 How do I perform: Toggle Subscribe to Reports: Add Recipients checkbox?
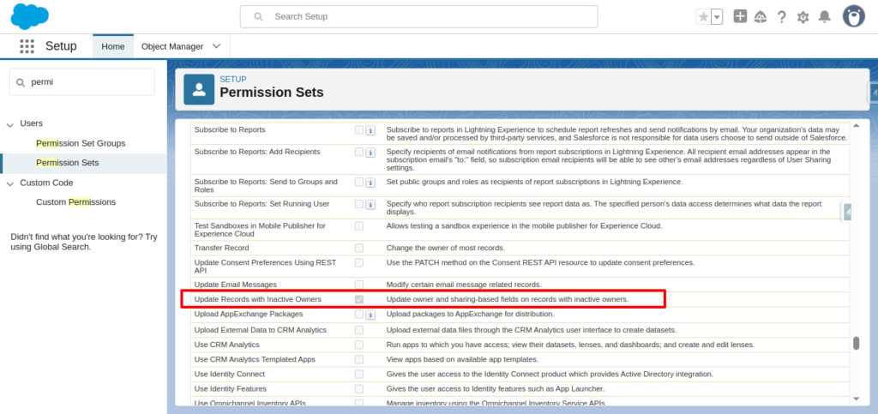pos(359,153)
